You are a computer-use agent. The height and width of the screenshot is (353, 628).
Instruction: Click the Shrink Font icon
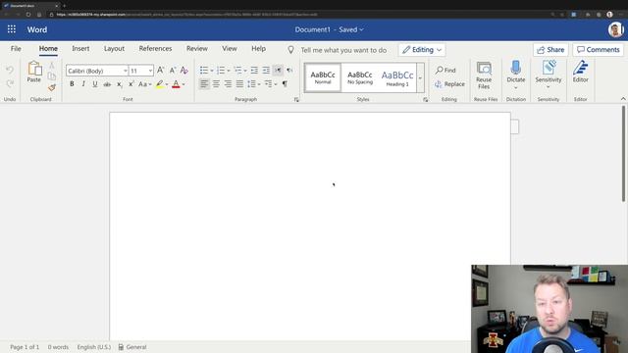pos(173,71)
